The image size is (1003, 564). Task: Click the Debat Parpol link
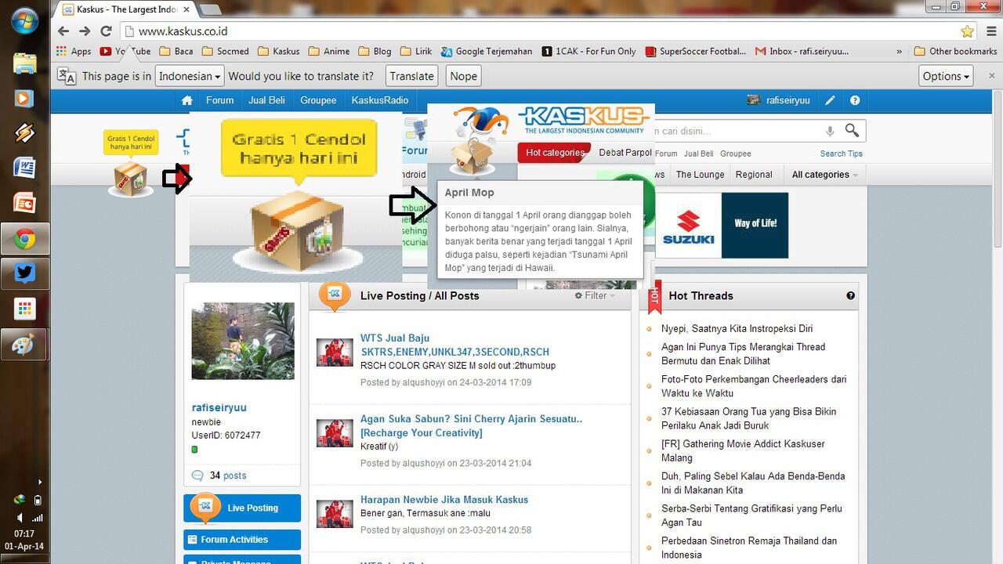pos(625,153)
